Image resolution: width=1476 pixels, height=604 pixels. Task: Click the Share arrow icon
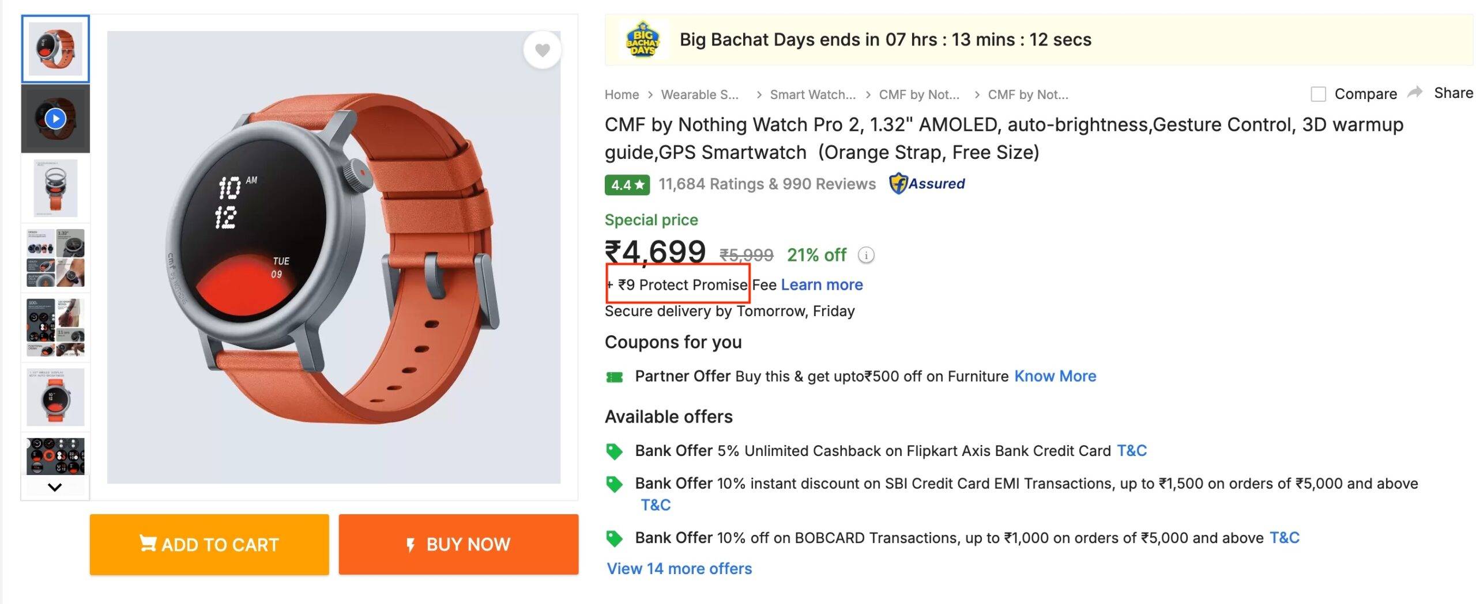pyautogui.click(x=1415, y=93)
